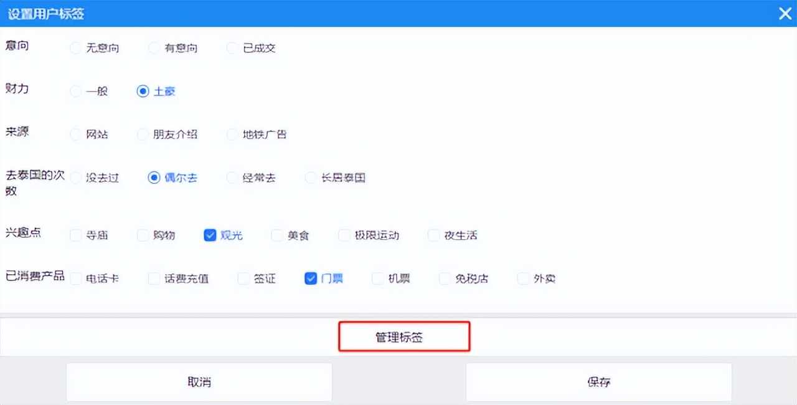Open 管理标签 to manage tags
797x405 pixels.
coord(403,336)
